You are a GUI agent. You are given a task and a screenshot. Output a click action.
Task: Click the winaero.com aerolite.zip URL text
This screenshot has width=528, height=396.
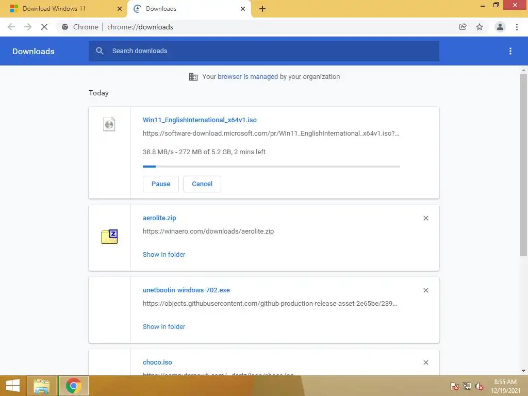(x=208, y=232)
